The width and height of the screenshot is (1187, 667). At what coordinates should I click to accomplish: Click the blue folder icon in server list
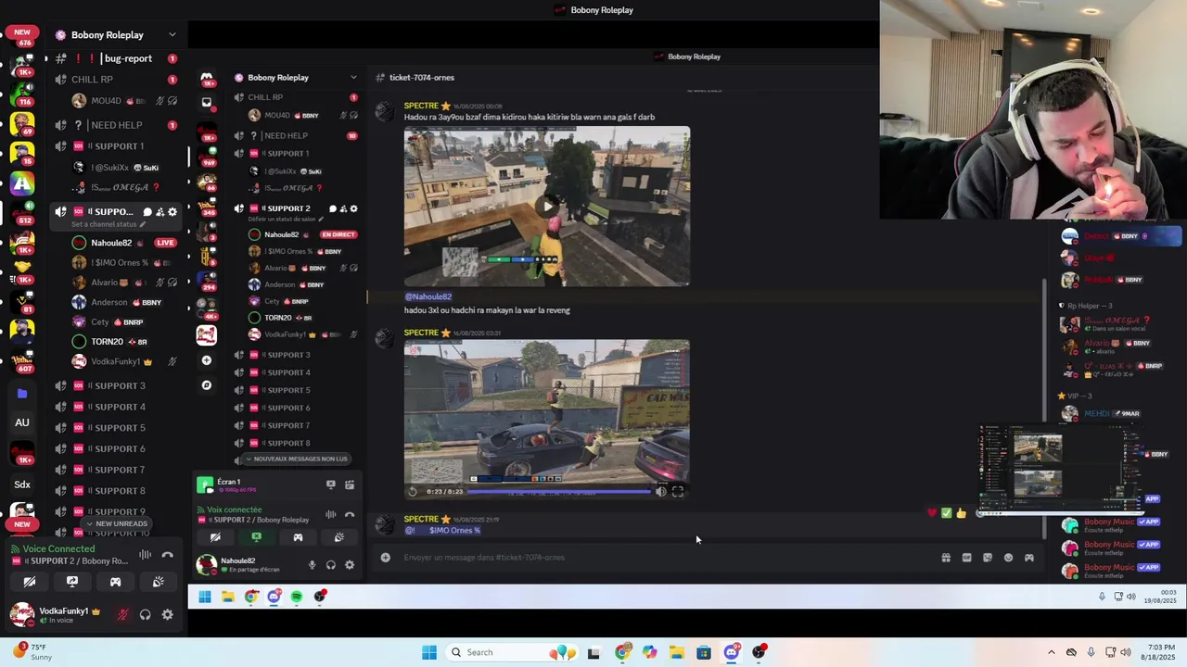coord(22,394)
